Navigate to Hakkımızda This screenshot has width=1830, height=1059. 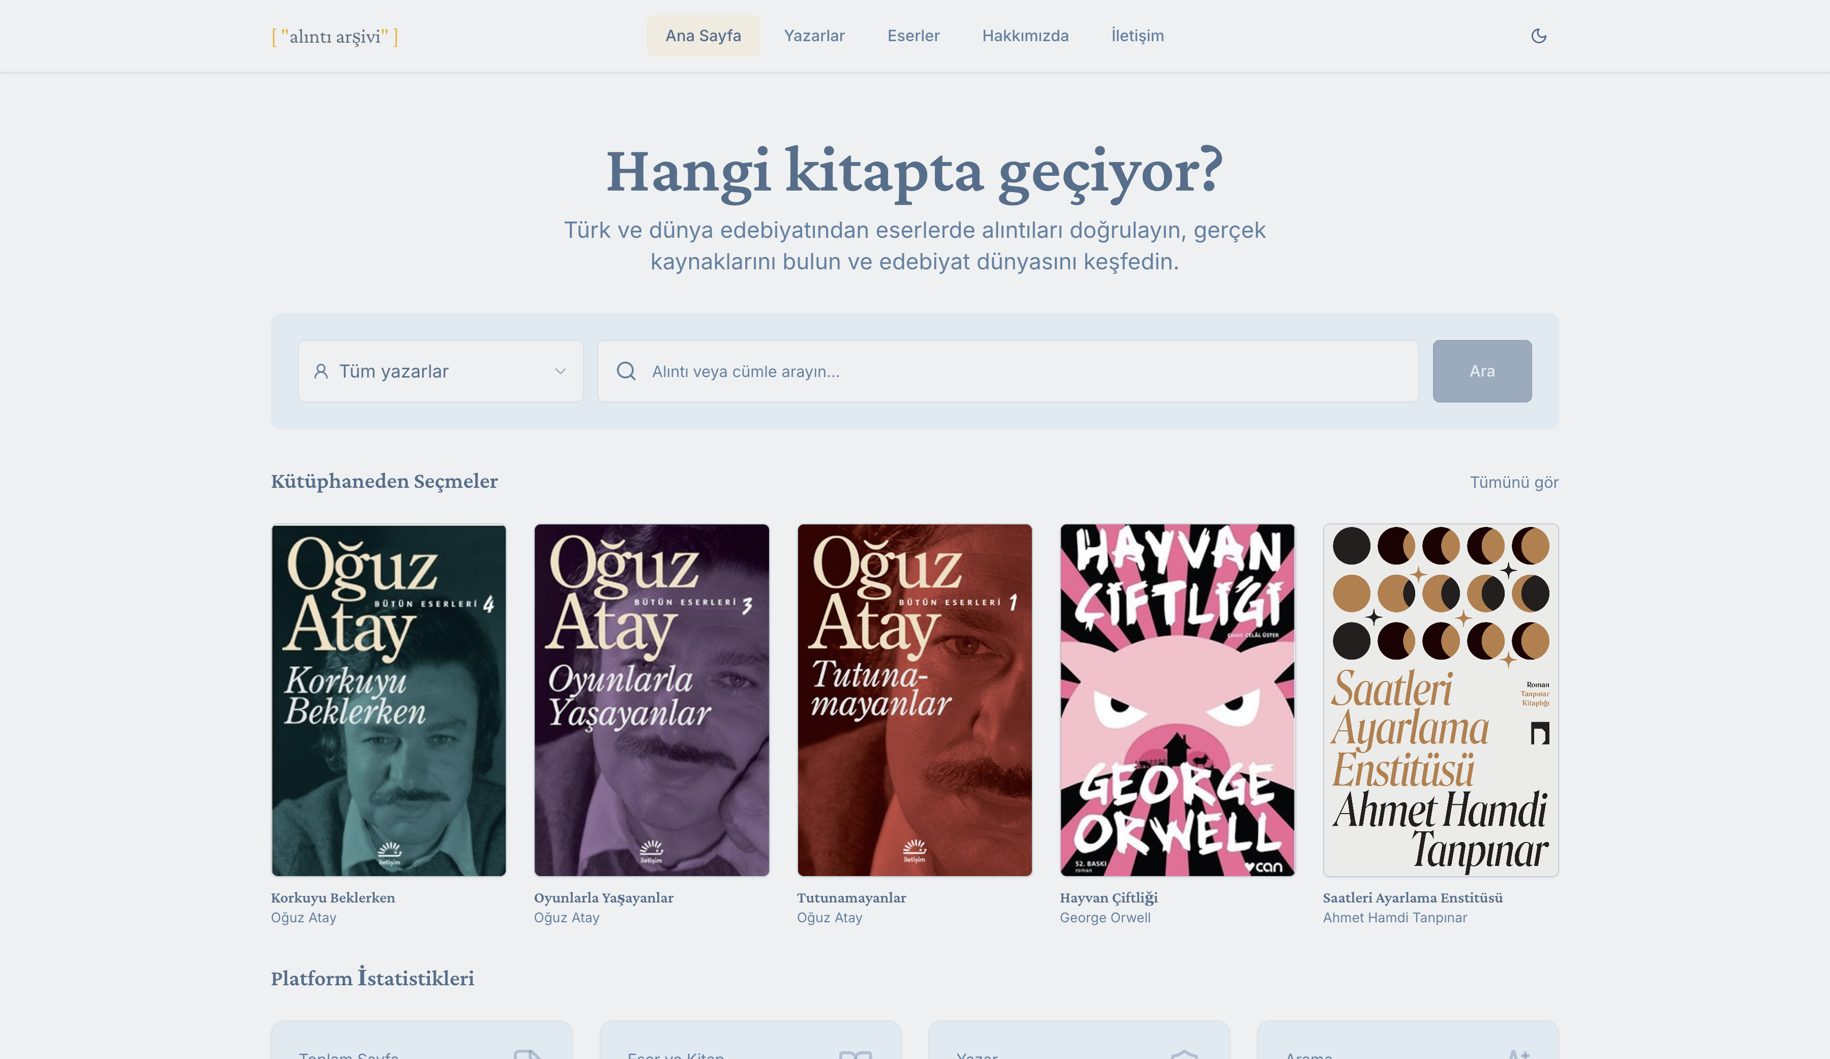coord(1025,36)
